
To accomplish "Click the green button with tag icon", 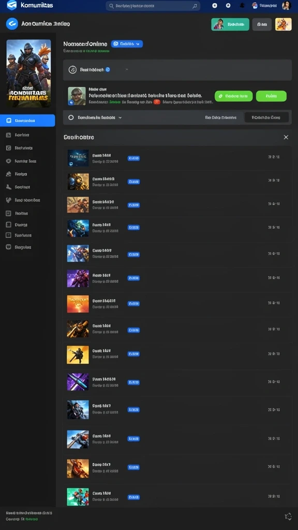I will tap(233, 96).
